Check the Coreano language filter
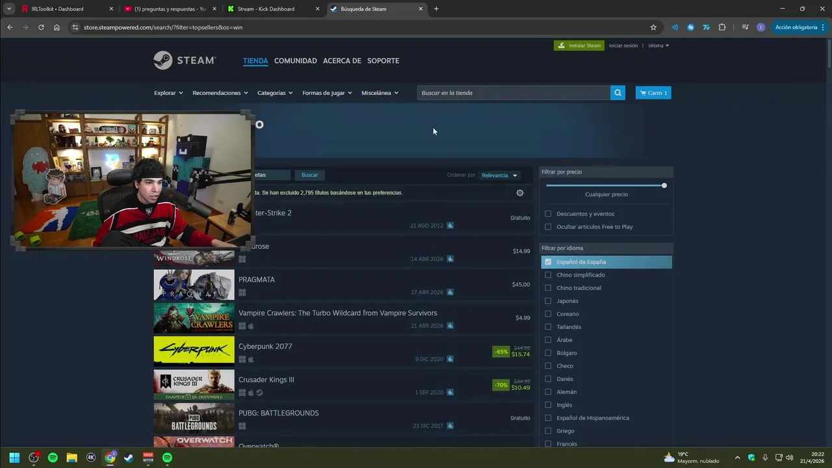The height and width of the screenshot is (468, 832). [x=548, y=314]
